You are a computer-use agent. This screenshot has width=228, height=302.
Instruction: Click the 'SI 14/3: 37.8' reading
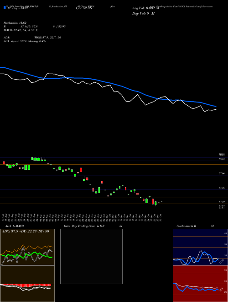(29, 27)
